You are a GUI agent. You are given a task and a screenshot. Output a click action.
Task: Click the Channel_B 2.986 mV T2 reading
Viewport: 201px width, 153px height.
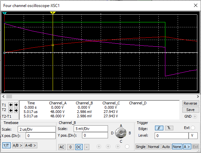click(84, 112)
